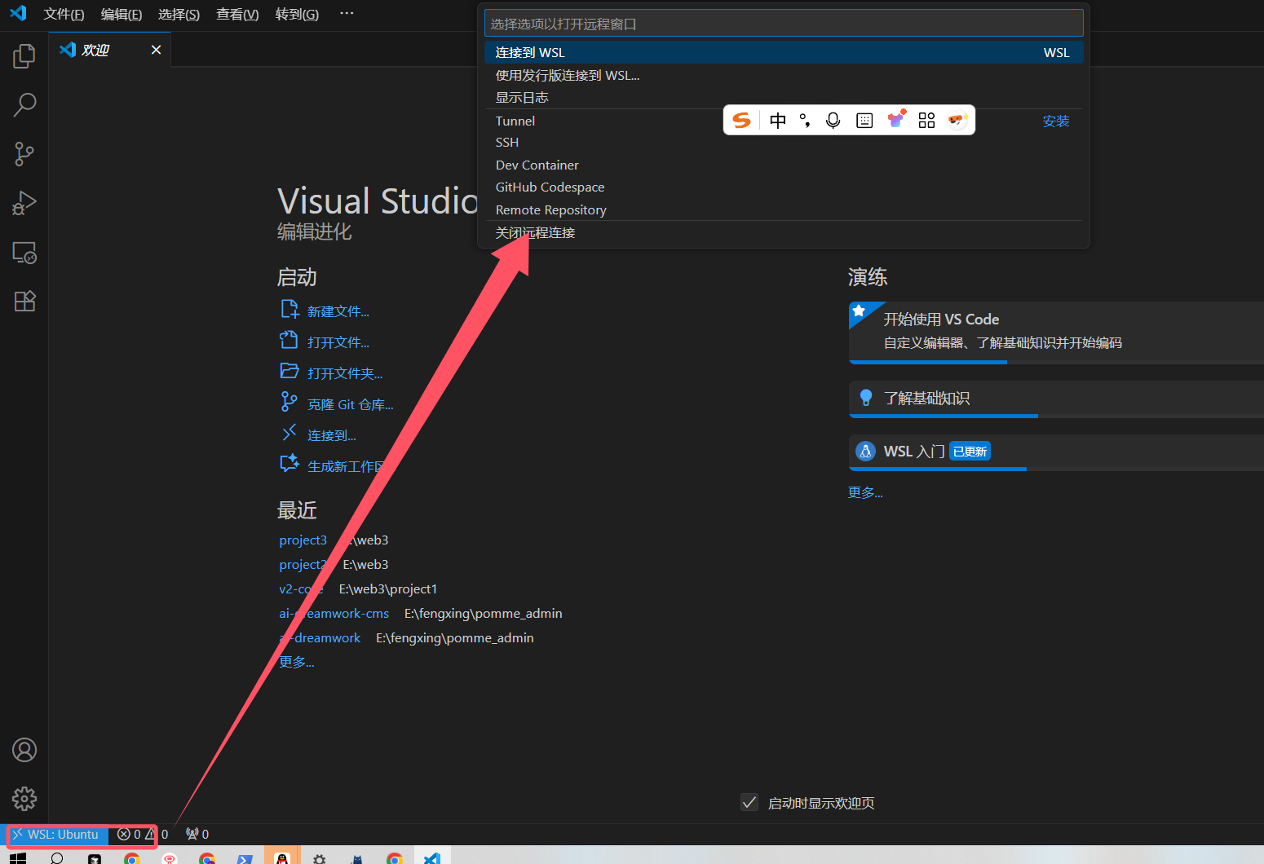Open recent project project3
This screenshot has height=864, width=1264.
(303, 540)
